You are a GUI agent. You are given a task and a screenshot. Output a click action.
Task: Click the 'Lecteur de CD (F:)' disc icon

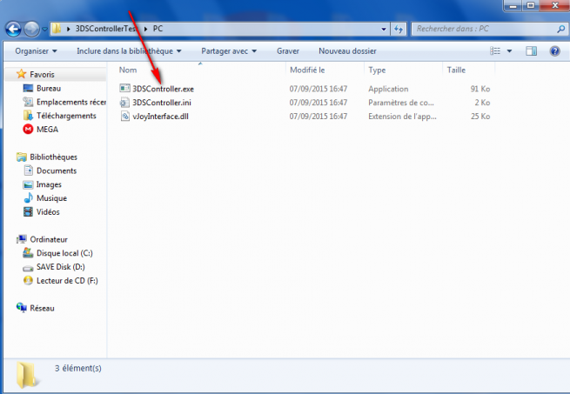click(28, 280)
